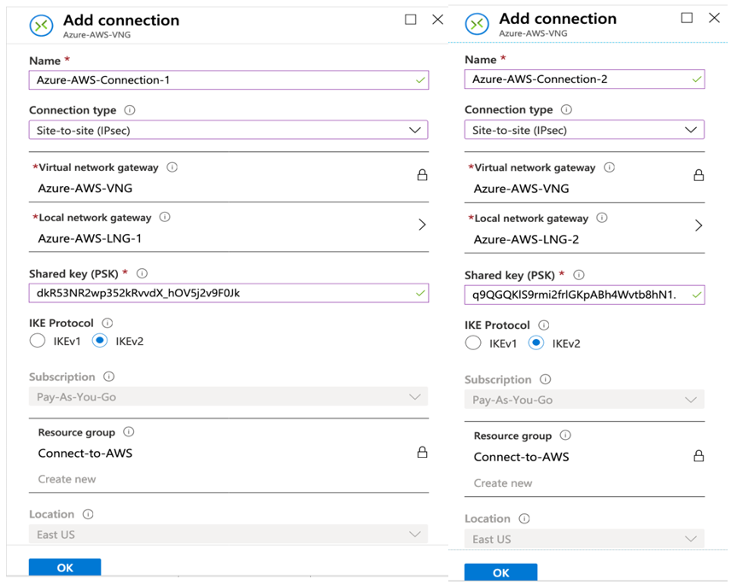The image size is (731, 585).
Task: Click the Azure-AWS-Connection-1 name field
Action: (220, 80)
